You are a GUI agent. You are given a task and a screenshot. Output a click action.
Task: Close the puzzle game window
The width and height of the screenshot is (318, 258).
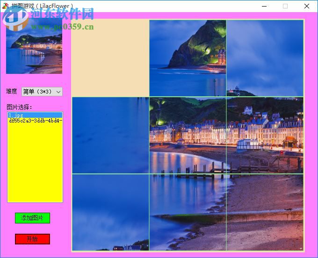coord(307,6)
